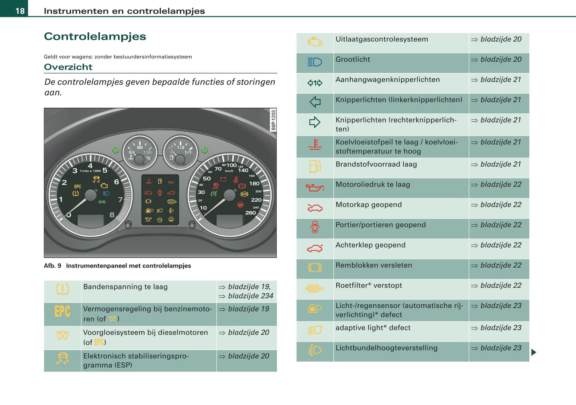Click the large EPC icon in table
The height and width of the screenshot is (405, 576).
tap(63, 311)
